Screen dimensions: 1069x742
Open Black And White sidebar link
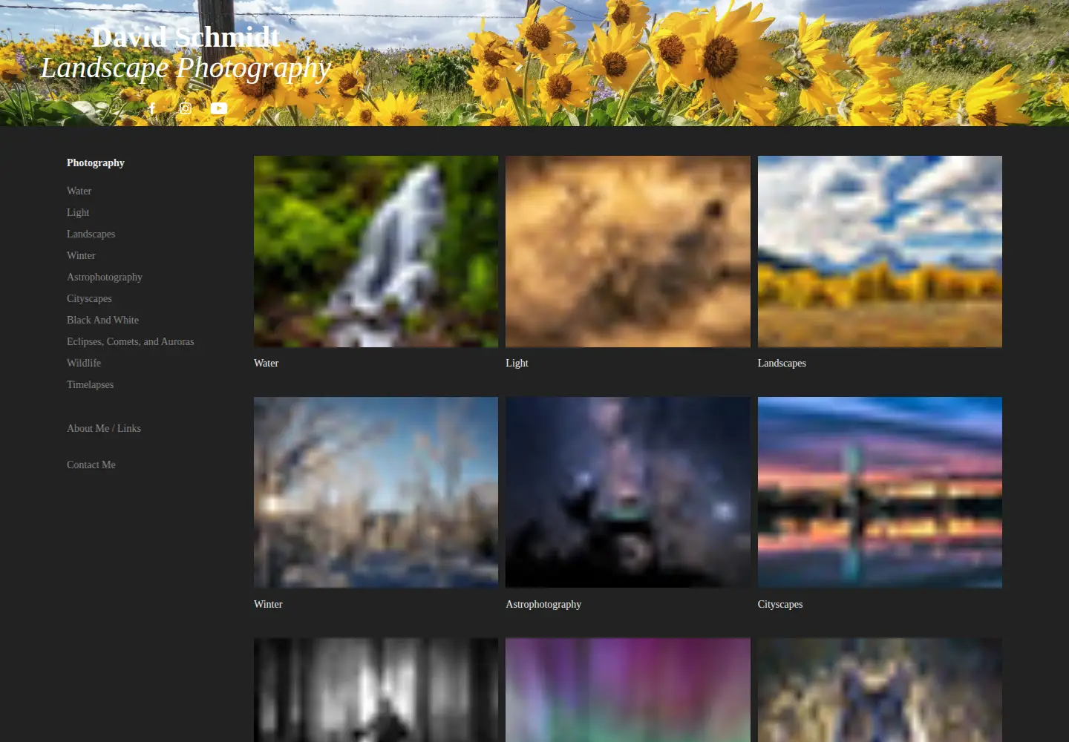(103, 320)
